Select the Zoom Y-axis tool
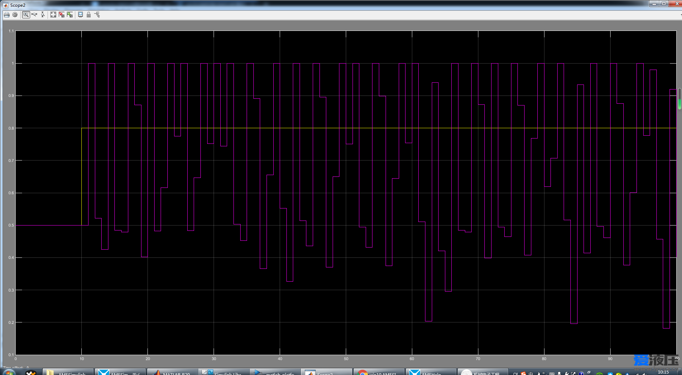682x375 pixels. 43,15
